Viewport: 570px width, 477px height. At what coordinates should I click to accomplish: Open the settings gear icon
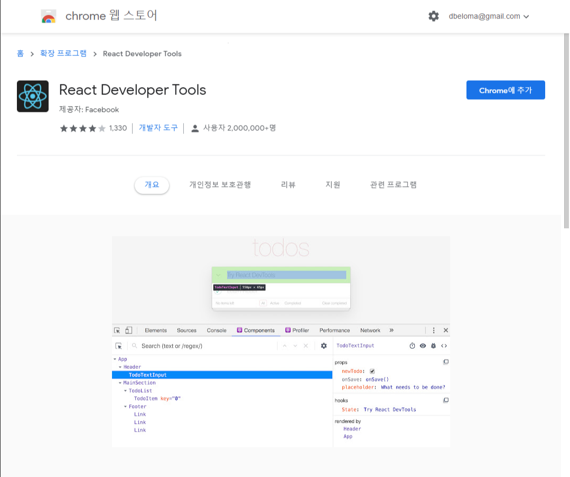(x=433, y=16)
